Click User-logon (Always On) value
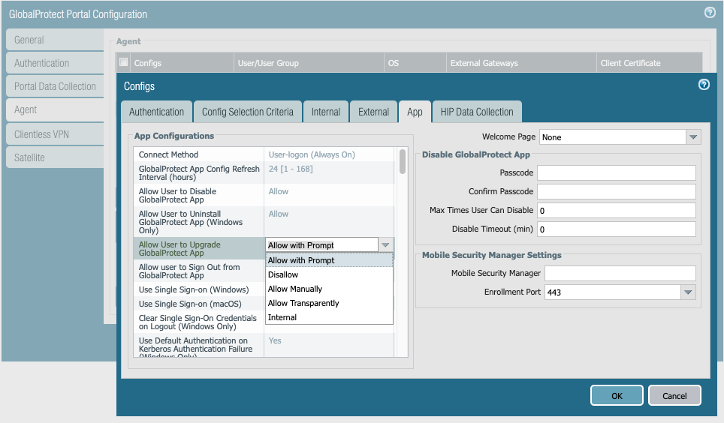724x423 pixels. click(312, 154)
